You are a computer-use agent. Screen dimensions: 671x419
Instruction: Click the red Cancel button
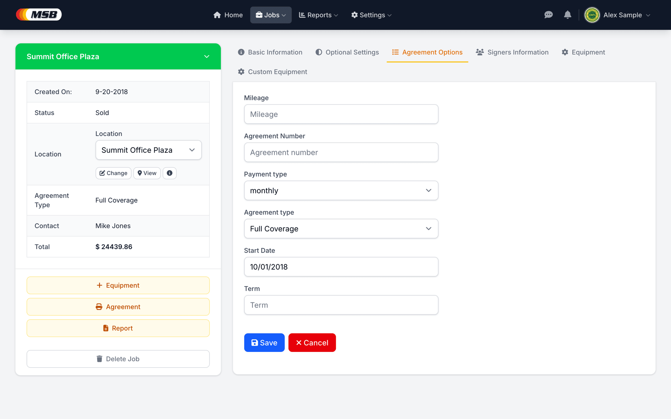click(312, 343)
